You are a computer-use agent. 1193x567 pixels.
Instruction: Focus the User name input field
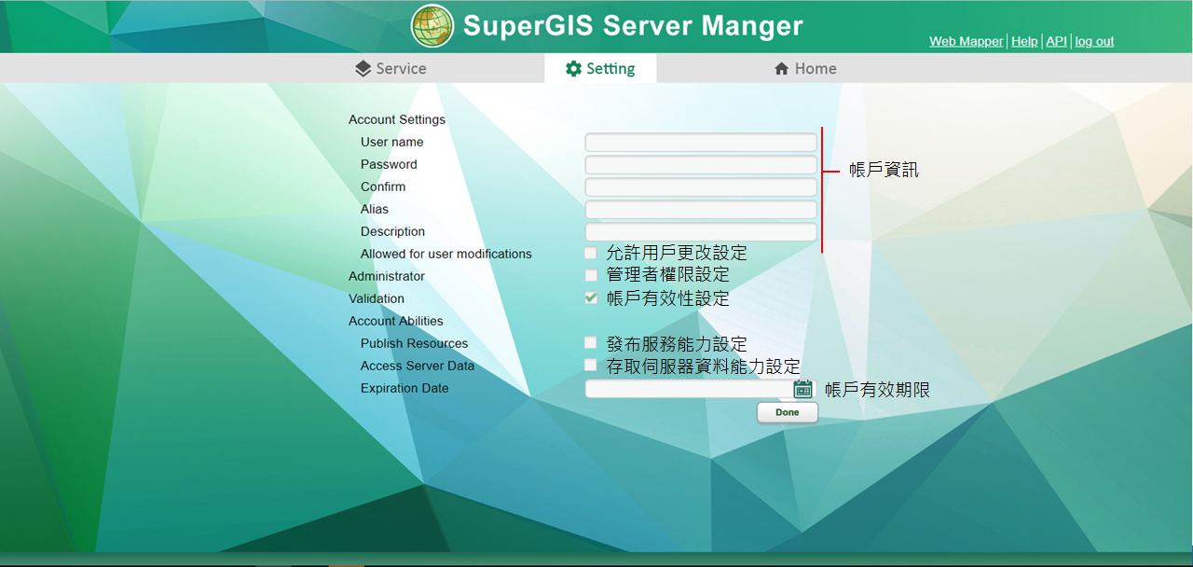(x=701, y=143)
